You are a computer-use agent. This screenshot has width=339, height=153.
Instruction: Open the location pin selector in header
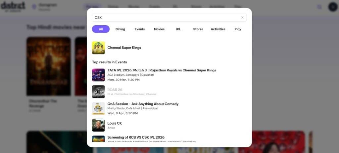[x=34, y=7]
